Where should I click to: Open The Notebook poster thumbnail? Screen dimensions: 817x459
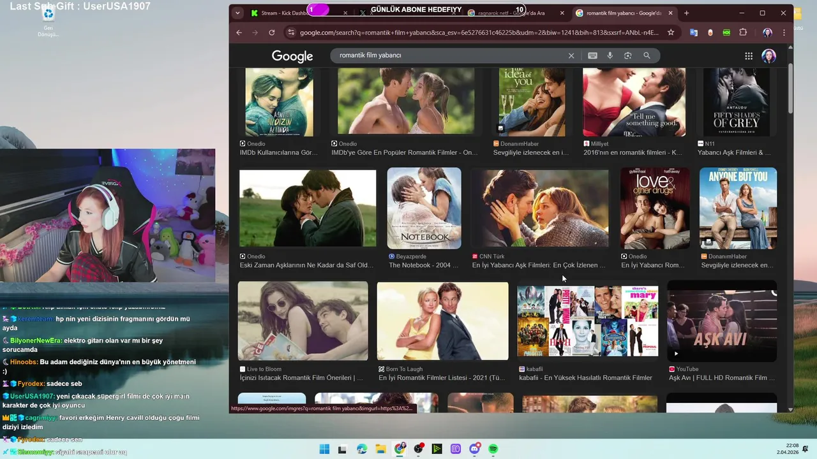424,208
